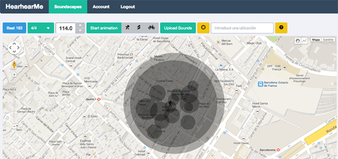
Task: Select the hand pan map tool
Action: point(298,40)
